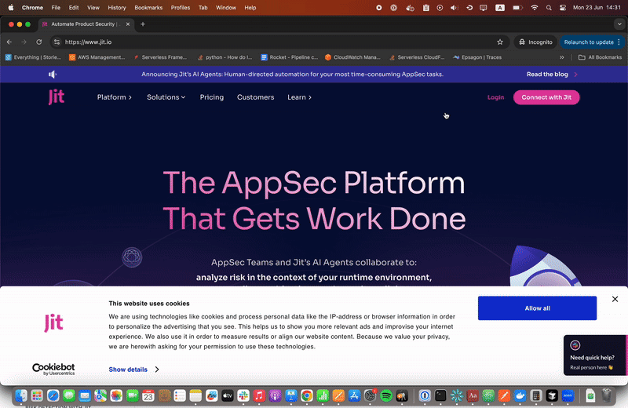The width and height of the screenshot is (628, 408).
Task: Open the File menu
Action: point(56,8)
